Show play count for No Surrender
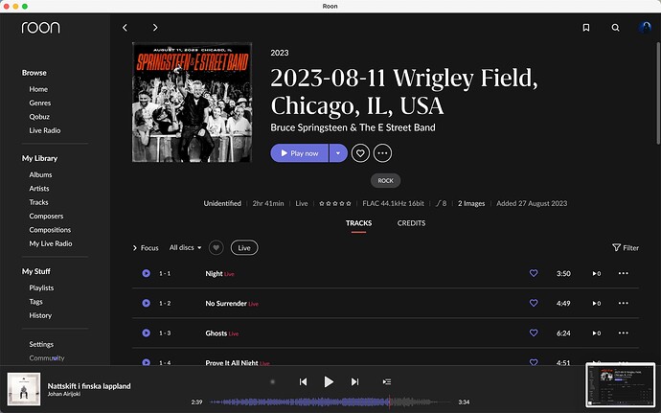The width and height of the screenshot is (661, 413). 597,304
